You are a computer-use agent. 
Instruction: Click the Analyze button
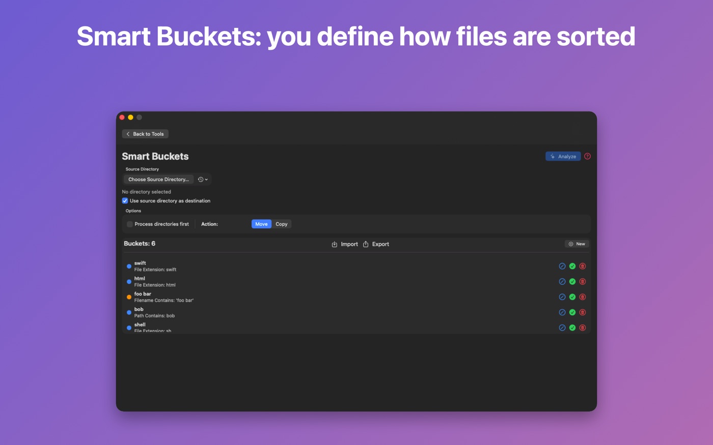pyautogui.click(x=563, y=156)
